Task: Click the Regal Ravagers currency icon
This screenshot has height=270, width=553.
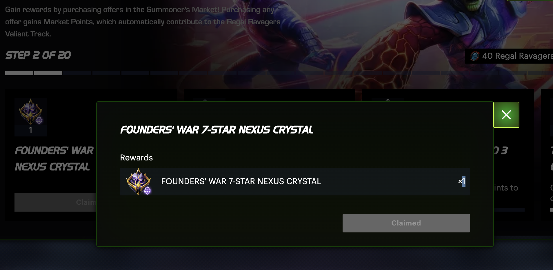Action: click(x=474, y=56)
